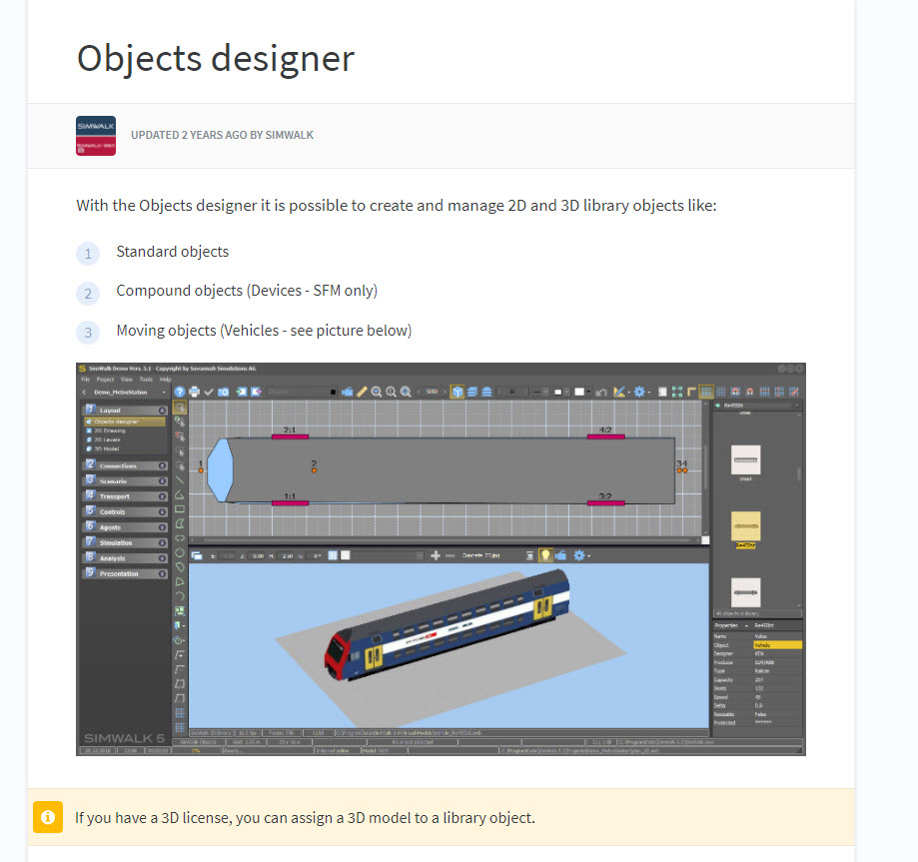Click 'UPDATED 2 YEARS AGO BY SIMWALK' text

(222, 135)
